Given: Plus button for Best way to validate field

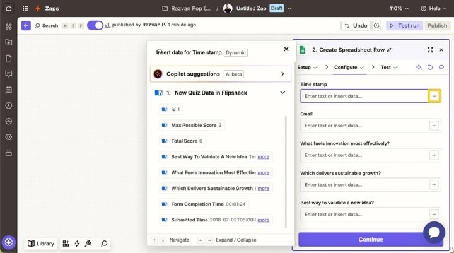Looking at the screenshot, I should point(434,215).
